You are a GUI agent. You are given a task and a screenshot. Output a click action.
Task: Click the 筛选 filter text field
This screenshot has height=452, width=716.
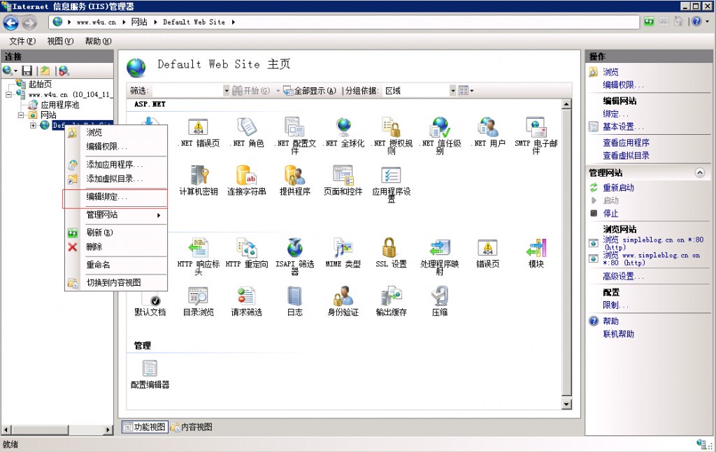coord(186,91)
